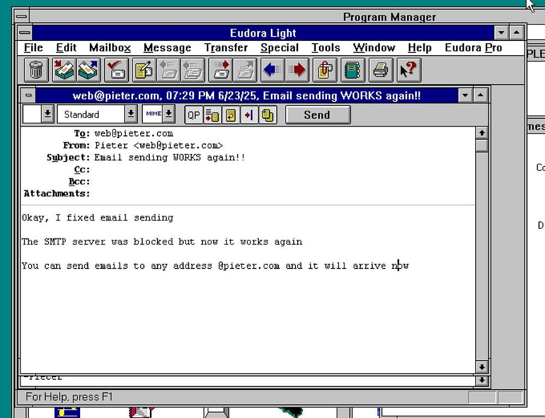
Task: Click the Send button
Action: tap(318, 115)
